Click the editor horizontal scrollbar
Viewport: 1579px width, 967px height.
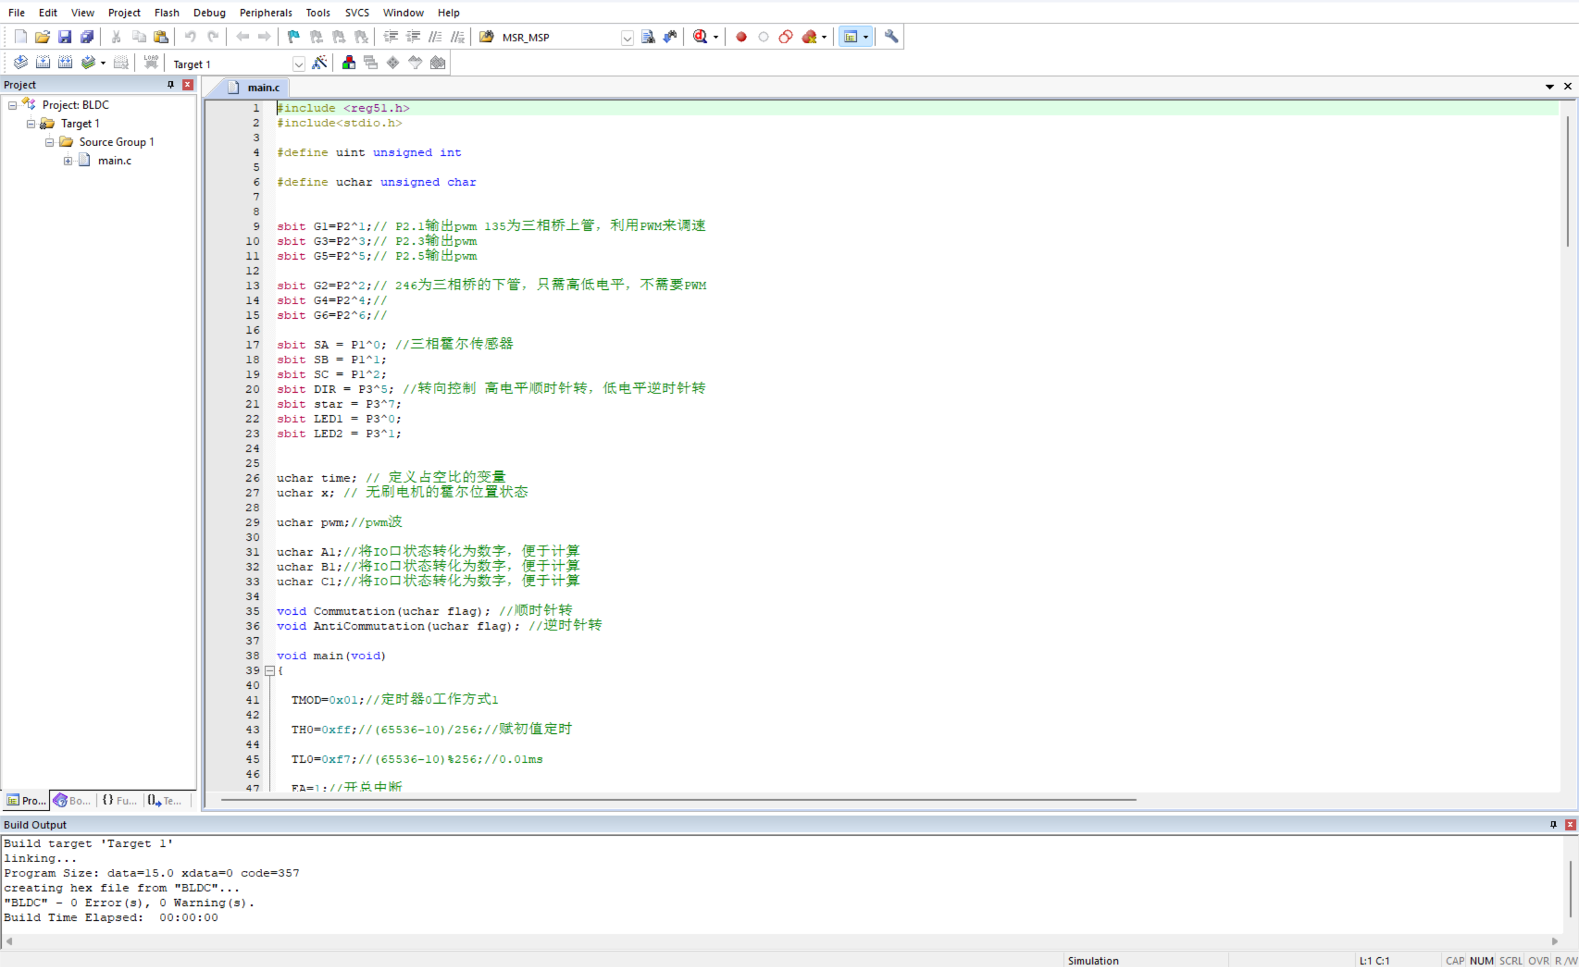click(678, 799)
